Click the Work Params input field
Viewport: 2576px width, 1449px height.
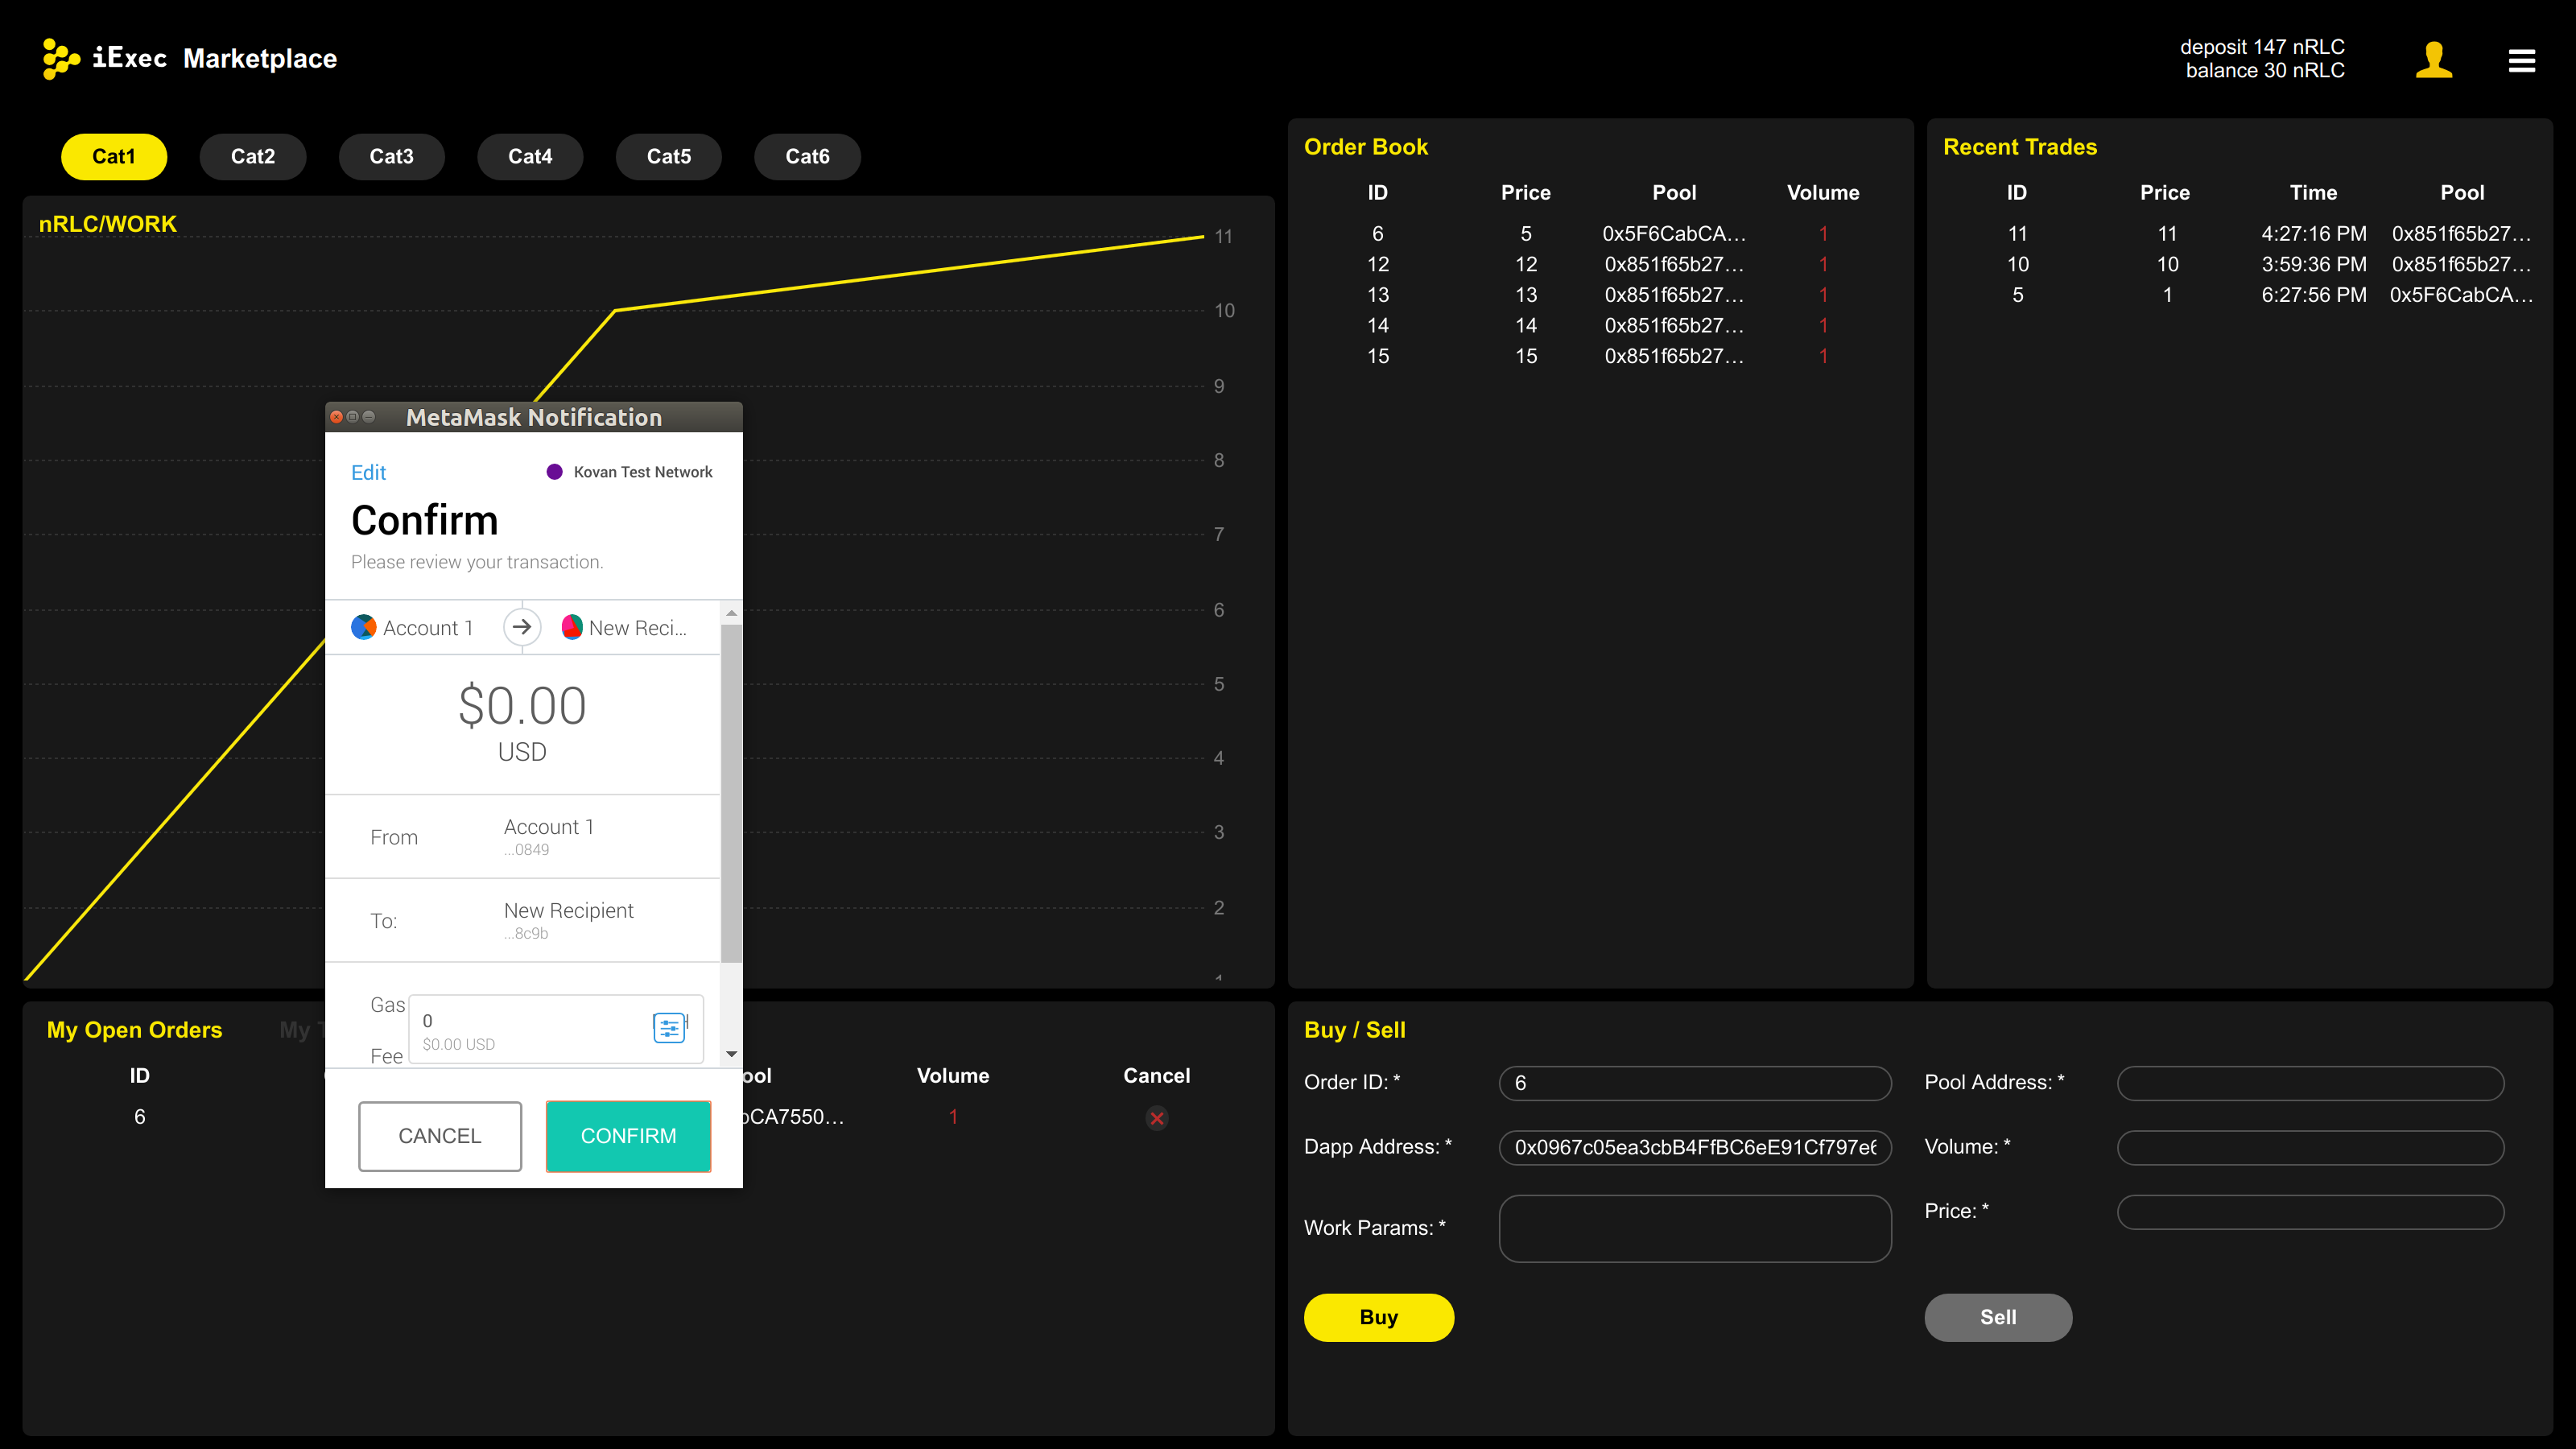[x=1694, y=1228]
